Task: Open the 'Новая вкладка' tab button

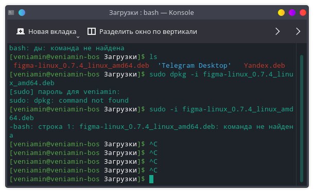Action: (46, 31)
